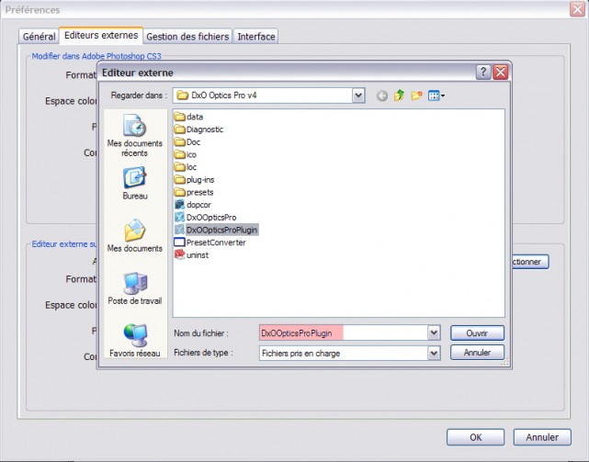589x462 pixels.
Task: Open Mes documents in the places bar
Action: (134, 236)
